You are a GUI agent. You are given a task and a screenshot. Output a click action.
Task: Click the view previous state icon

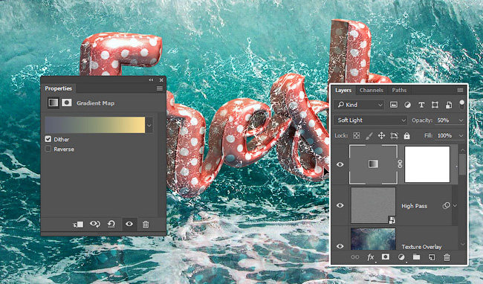tap(95, 224)
